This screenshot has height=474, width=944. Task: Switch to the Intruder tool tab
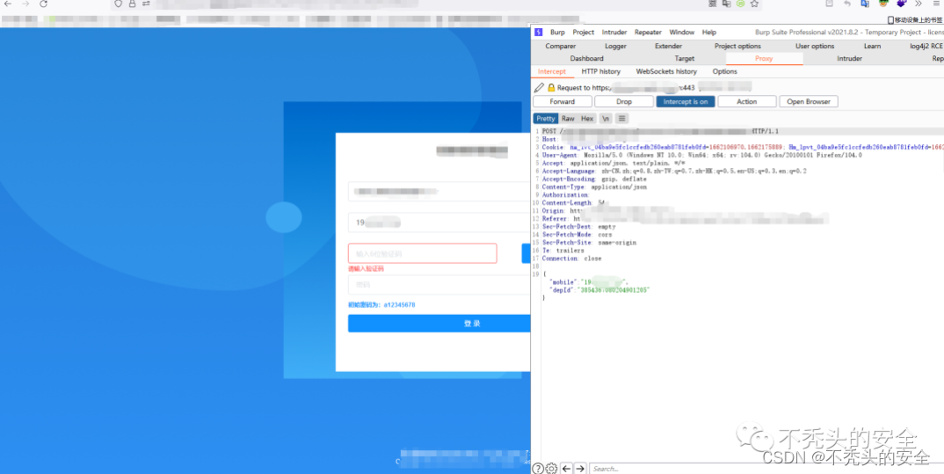click(849, 58)
